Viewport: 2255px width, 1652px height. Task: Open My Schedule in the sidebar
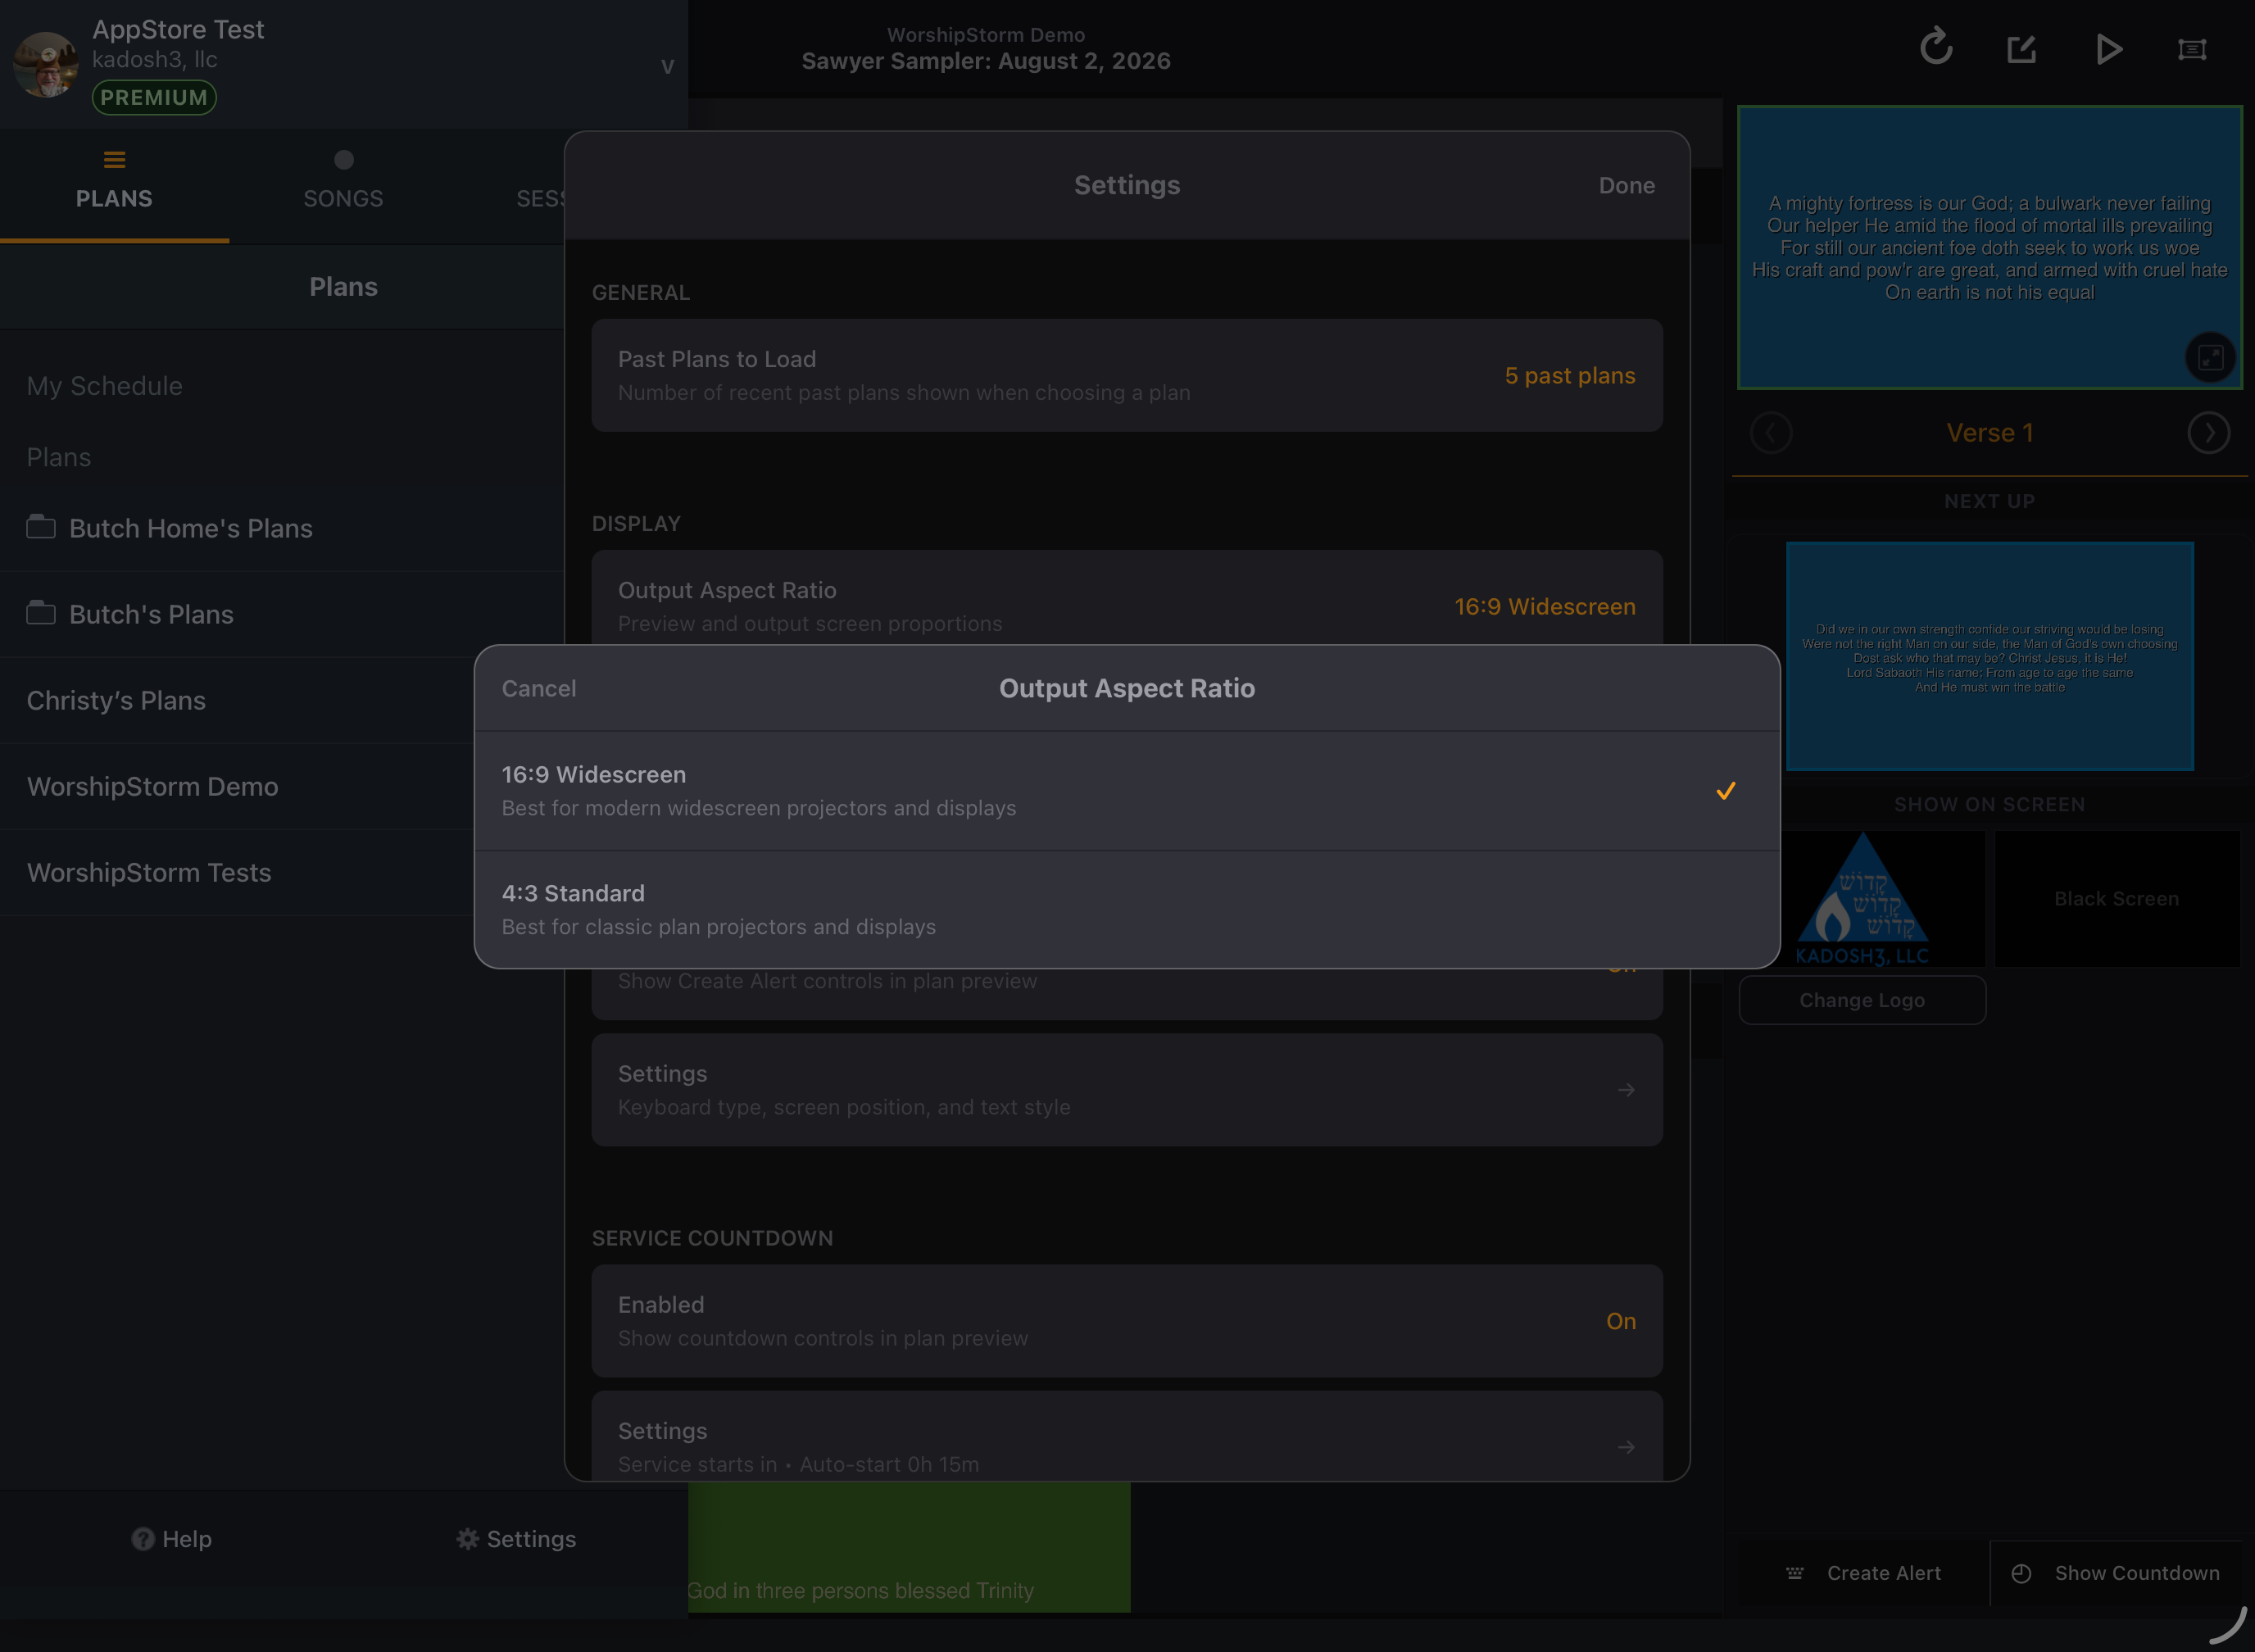(105, 386)
